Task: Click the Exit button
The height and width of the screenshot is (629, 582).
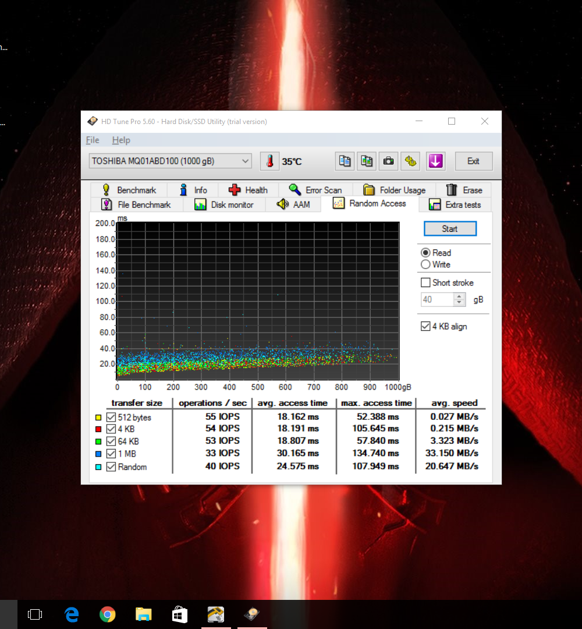Action: coord(474,161)
